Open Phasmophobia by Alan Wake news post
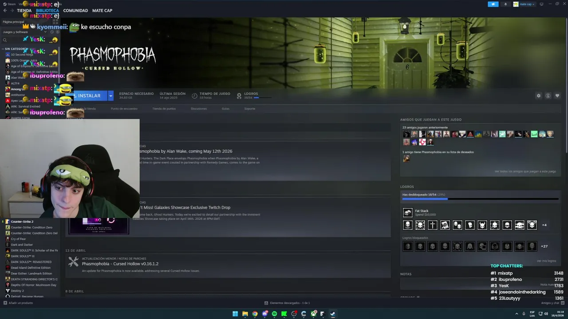Screen dimensions: 568x319 coord(186,151)
